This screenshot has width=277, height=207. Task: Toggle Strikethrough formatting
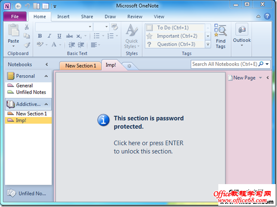(69, 36)
